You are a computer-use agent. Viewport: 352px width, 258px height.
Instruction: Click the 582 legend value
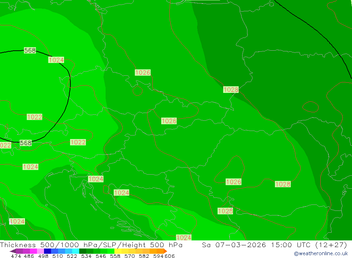[x=144, y=256]
